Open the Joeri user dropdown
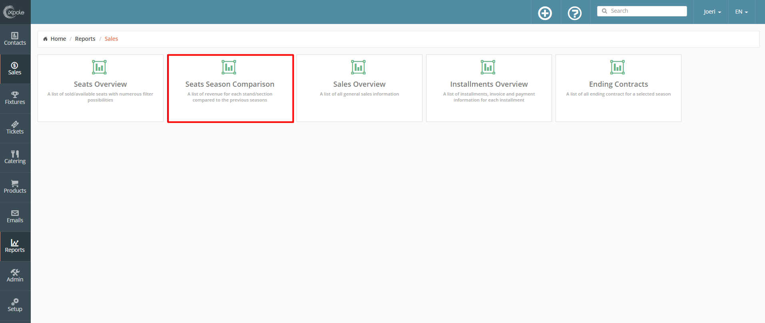This screenshot has width=765, height=323. [712, 12]
